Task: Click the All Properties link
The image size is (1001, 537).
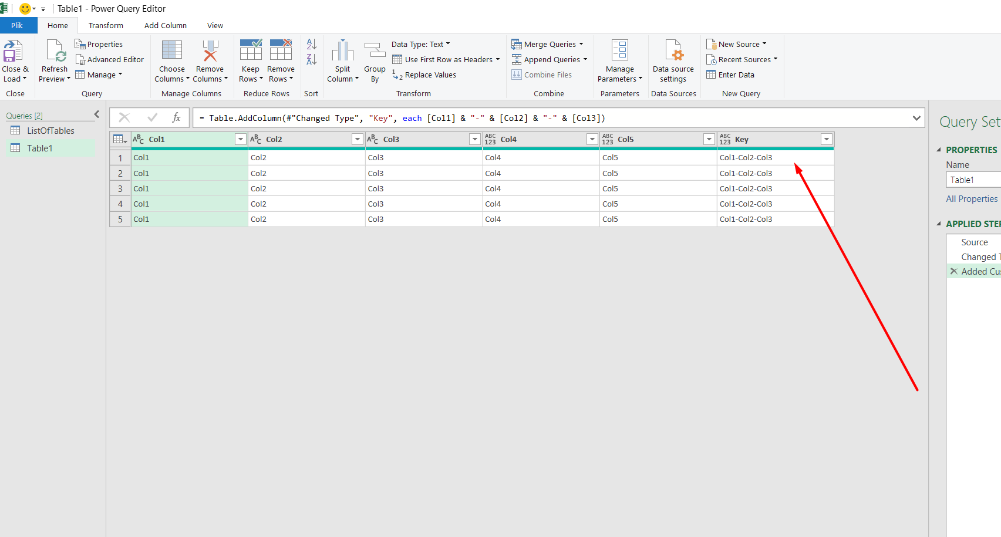Action: [972, 198]
